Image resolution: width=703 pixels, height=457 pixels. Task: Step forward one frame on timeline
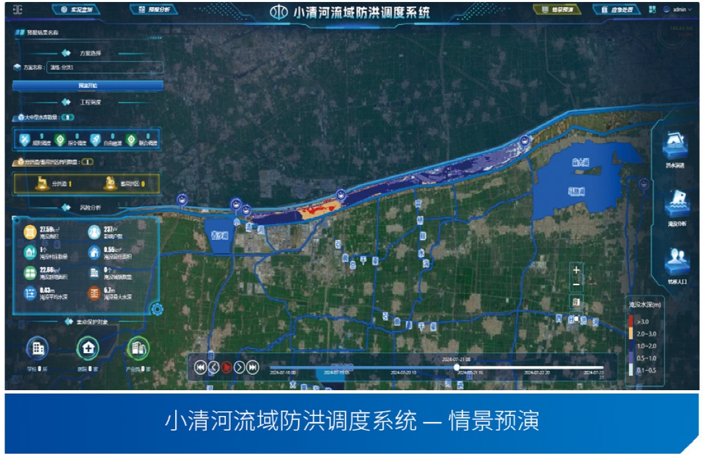(240, 367)
